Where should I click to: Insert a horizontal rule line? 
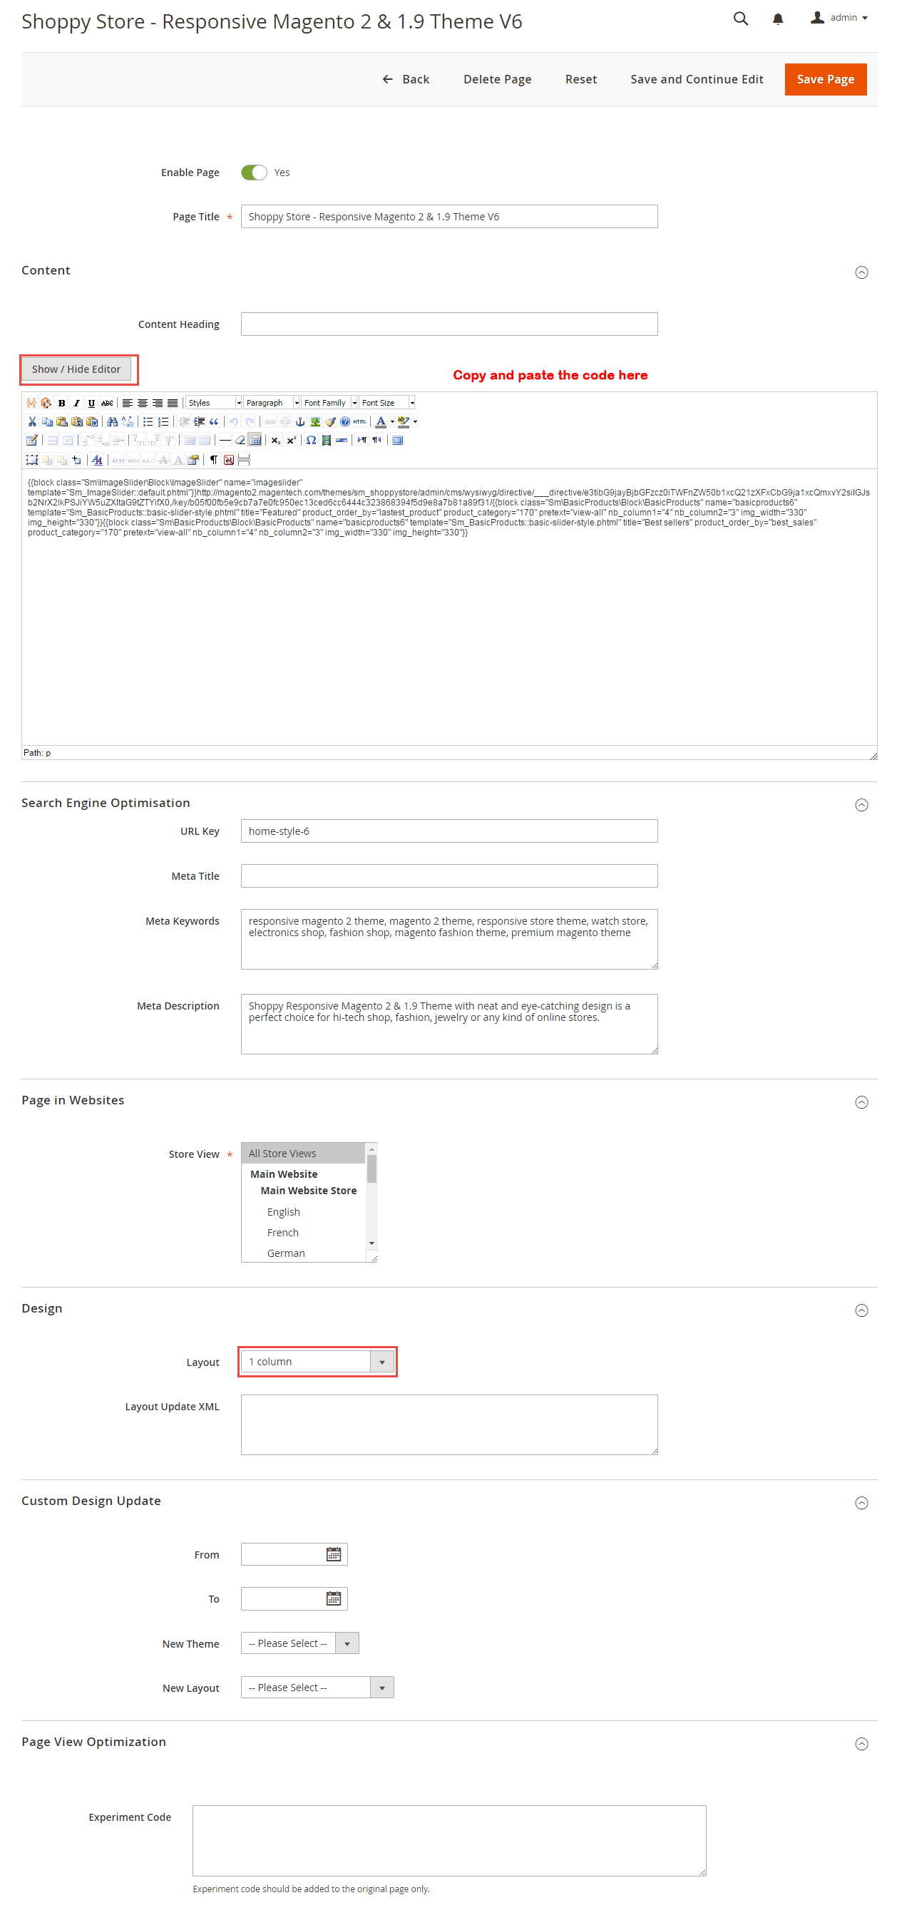click(x=225, y=440)
